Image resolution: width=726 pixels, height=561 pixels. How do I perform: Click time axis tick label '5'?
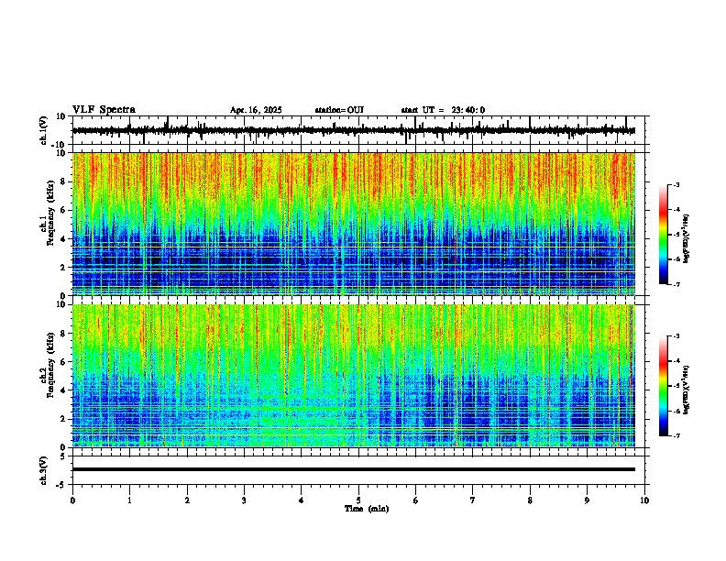tap(358, 500)
